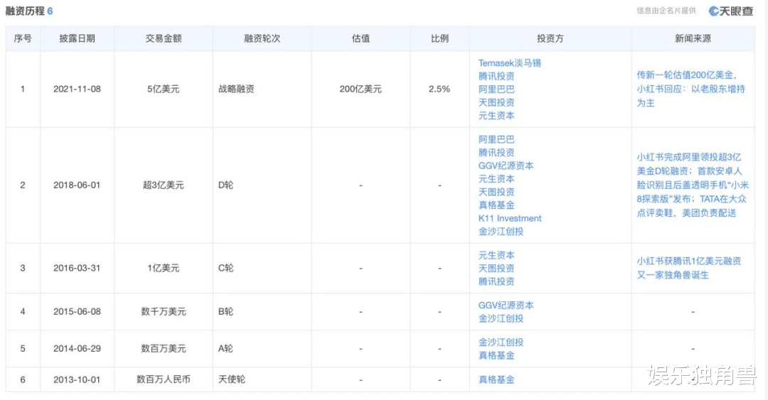Image resolution: width=768 pixels, height=400 pixels.
Task: Click the 融资历程 section title
Action: 25,11
